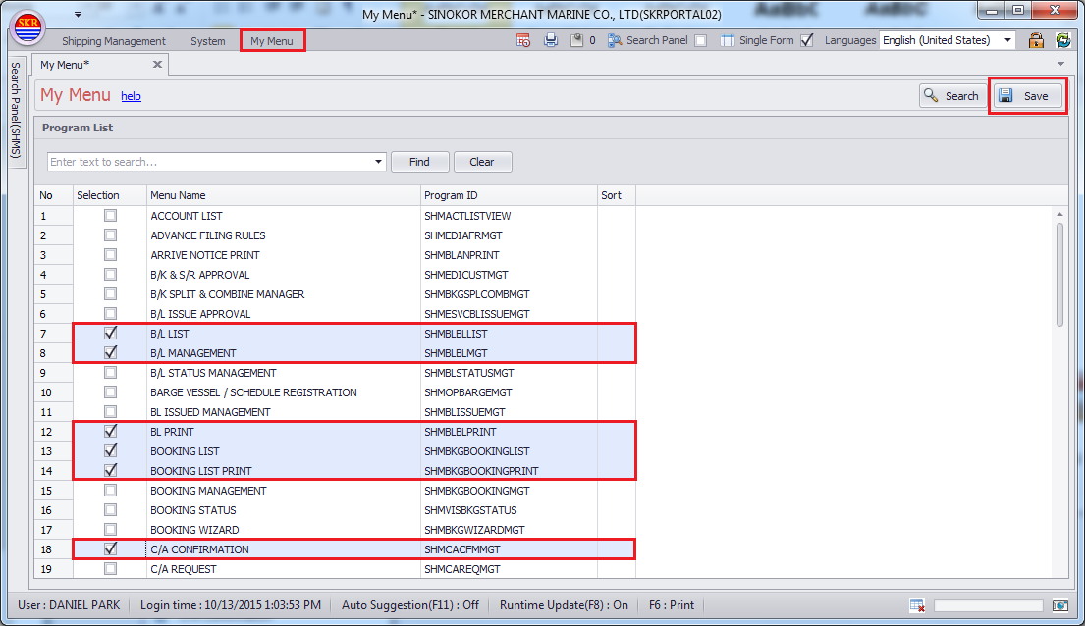The width and height of the screenshot is (1085, 626).
Task: Click the Search Panel binoculars icon
Action: click(615, 41)
